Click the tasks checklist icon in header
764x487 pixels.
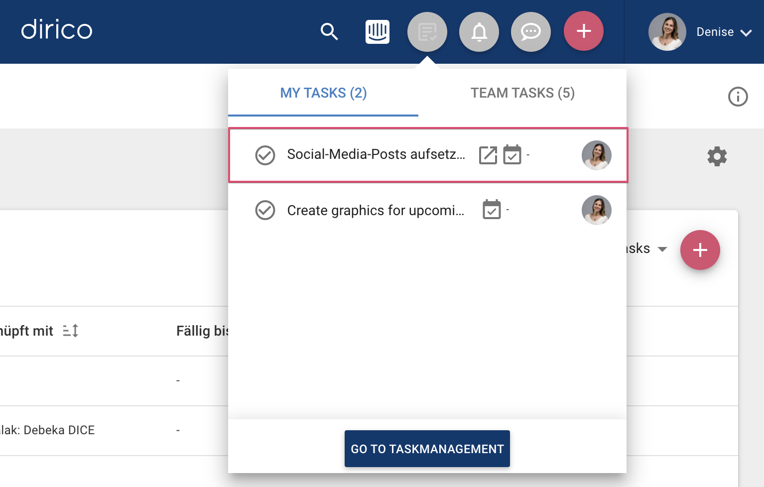coord(427,32)
